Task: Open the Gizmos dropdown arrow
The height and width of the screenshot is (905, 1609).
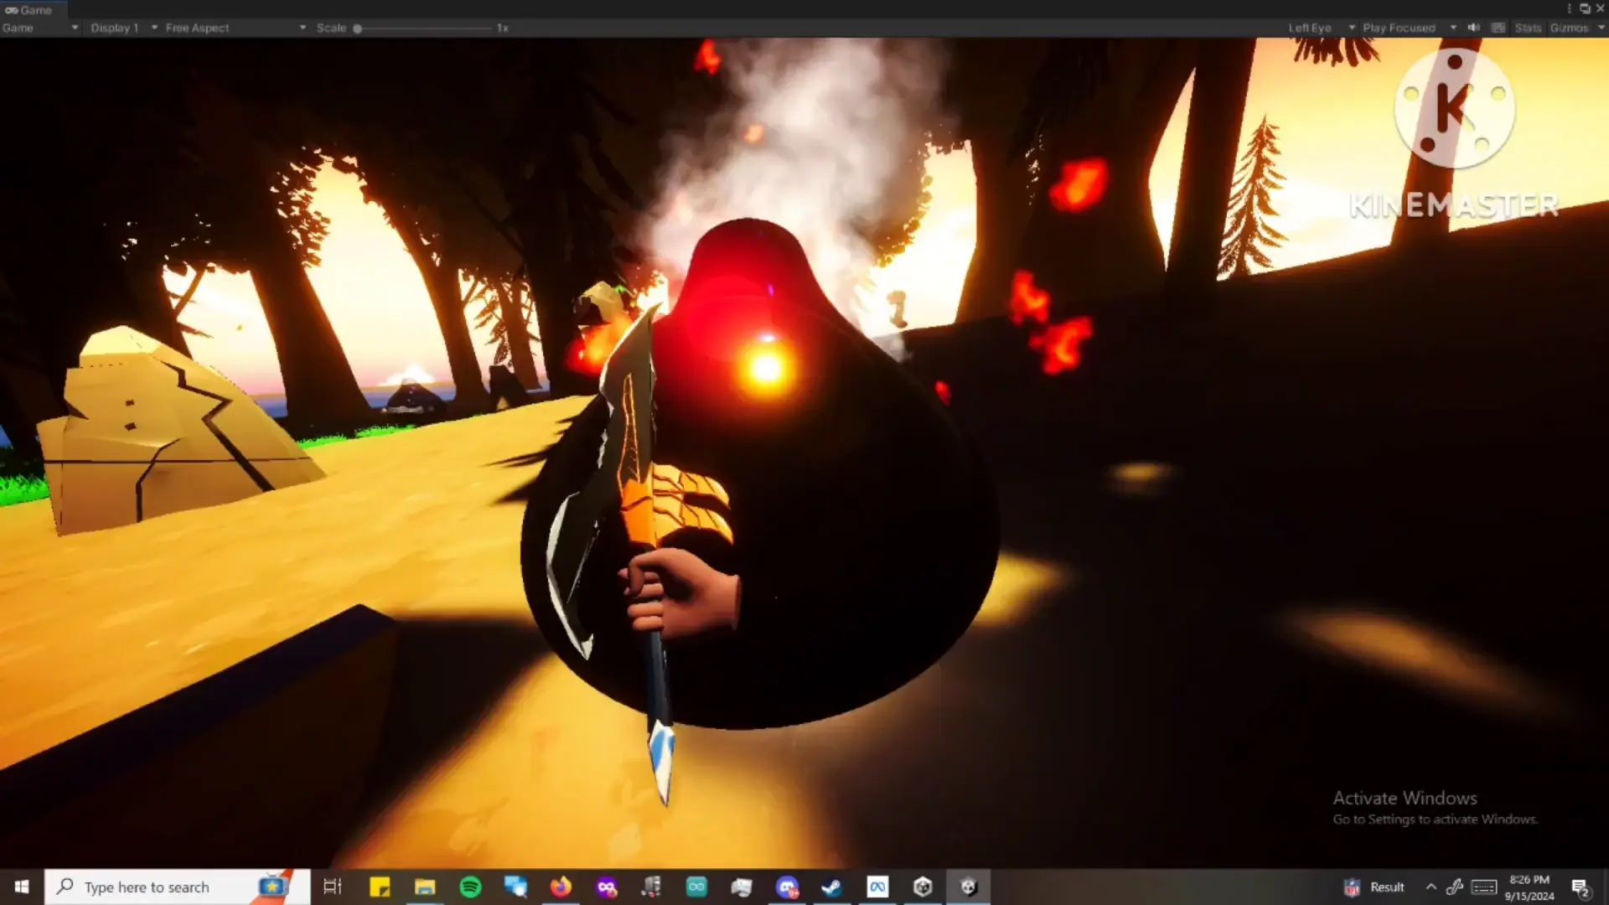Action: point(1601,28)
